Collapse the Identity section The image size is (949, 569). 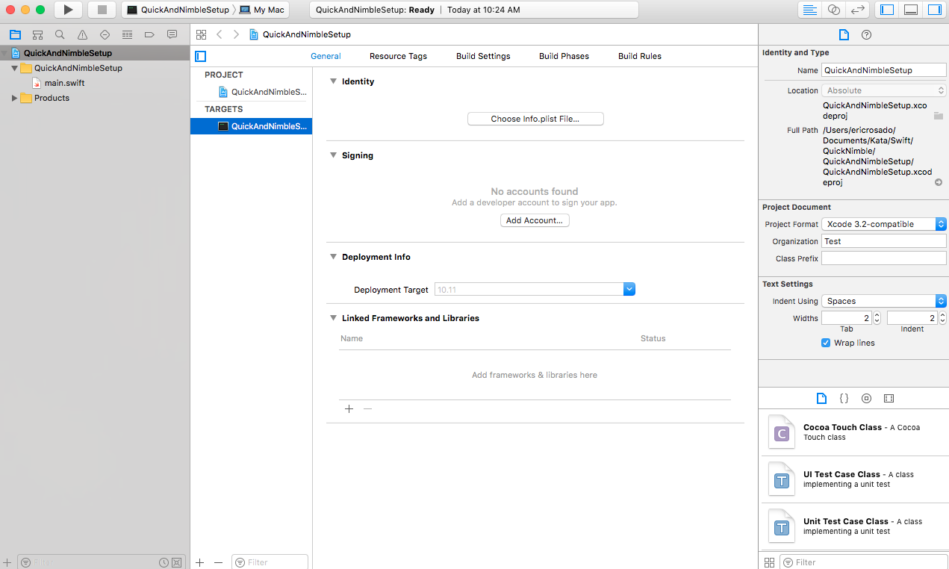point(334,81)
